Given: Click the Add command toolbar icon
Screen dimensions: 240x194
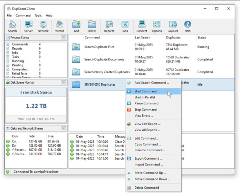Looking at the screenshot, I should point(76,26).
